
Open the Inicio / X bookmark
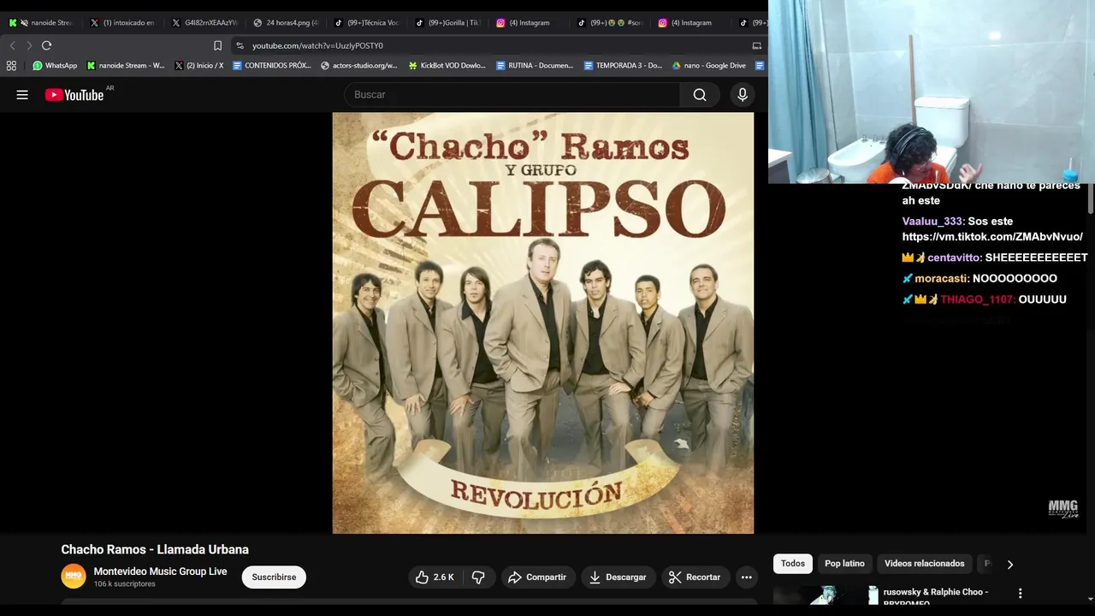coord(199,65)
